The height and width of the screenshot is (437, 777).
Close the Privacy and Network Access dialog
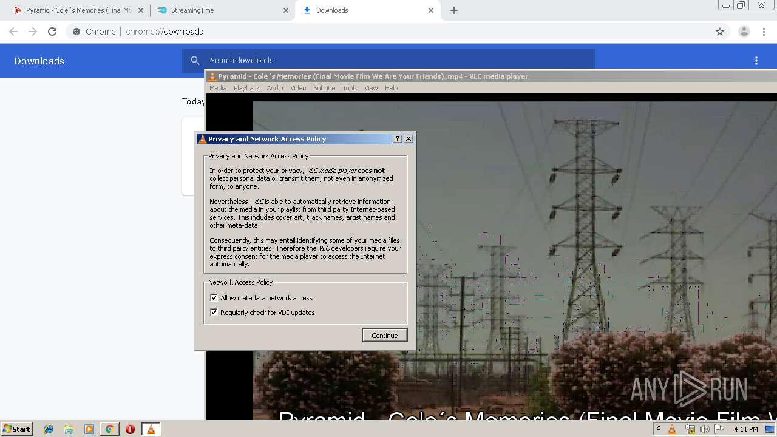tap(409, 139)
